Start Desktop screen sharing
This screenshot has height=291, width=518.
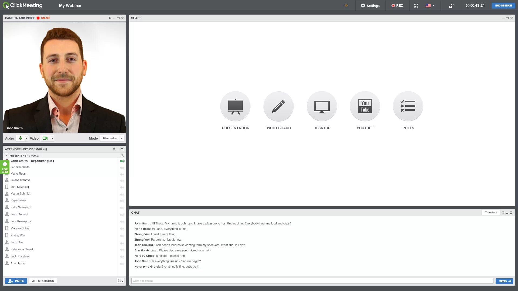click(x=322, y=106)
